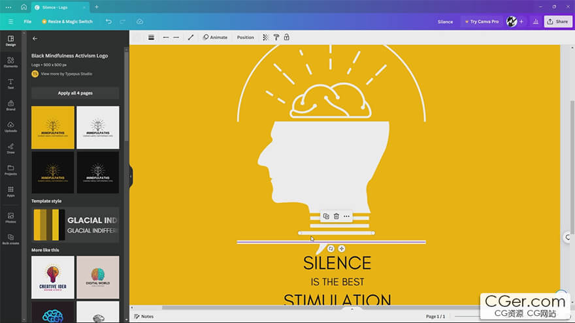575x323 pixels.
Task: Select the white Mindfulpaths template thumbnail
Action: coord(98,127)
